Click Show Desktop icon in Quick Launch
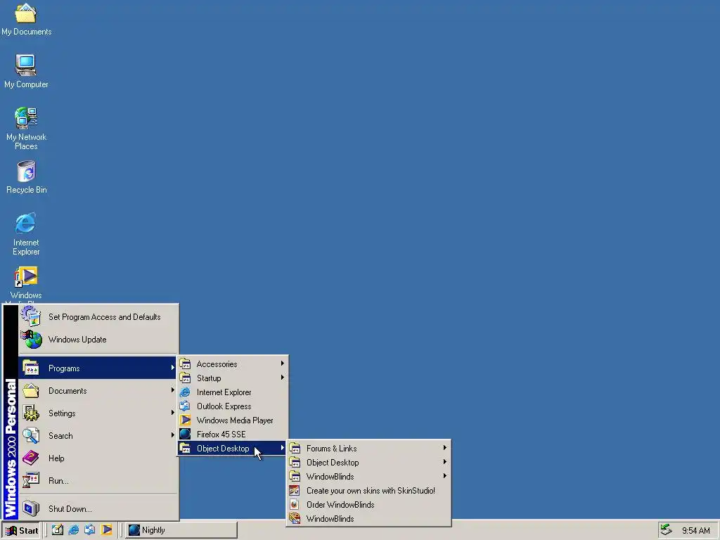This screenshot has width=720, height=540. point(58,530)
